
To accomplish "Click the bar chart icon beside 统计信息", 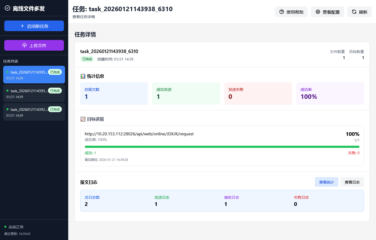I will pyautogui.click(x=83, y=76).
